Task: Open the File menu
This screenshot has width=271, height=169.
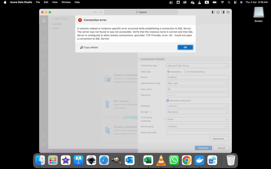Action: [38, 2]
